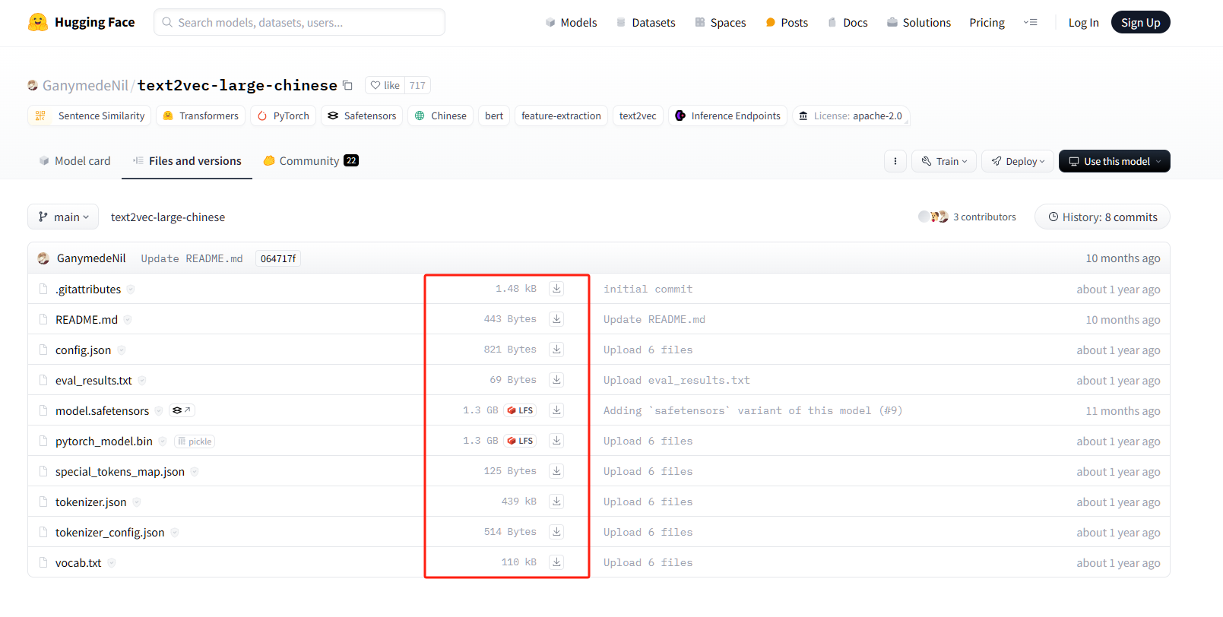Switch to the Model card tab
The height and width of the screenshot is (617, 1223).
pyautogui.click(x=74, y=161)
